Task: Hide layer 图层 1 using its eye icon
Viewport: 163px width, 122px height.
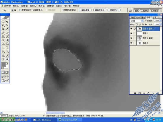Action: [x=131, y=33]
